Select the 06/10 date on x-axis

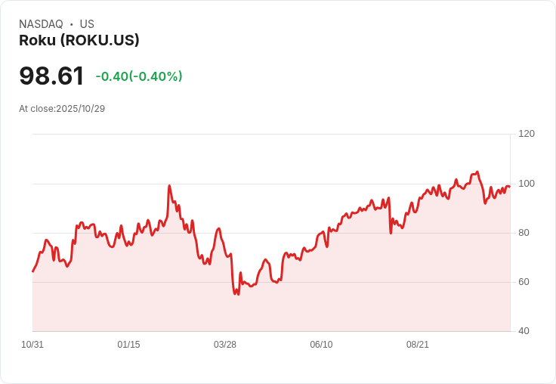tap(321, 345)
